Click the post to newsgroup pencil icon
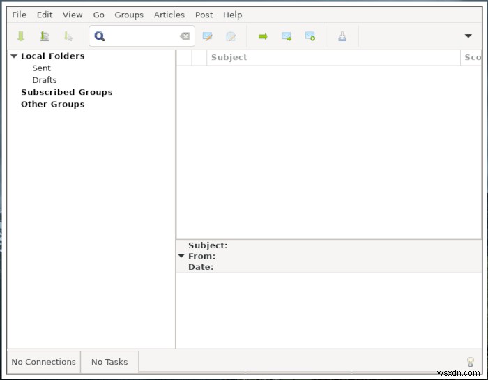Image resolution: width=488 pixels, height=380 pixels. (207, 36)
